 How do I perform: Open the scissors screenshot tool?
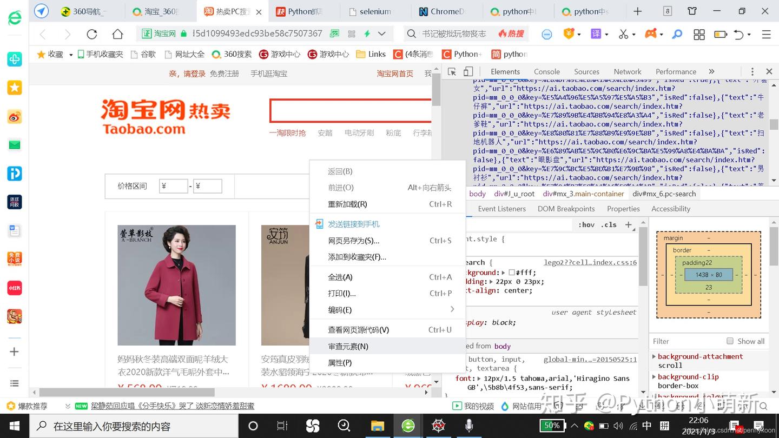[623, 34]
